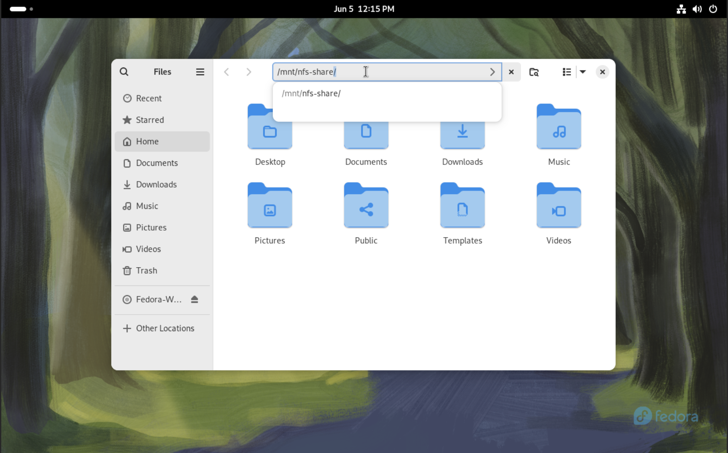Open the search magnifier in Files
Image resolution: width=728 pixels, height=453 pixels.
(124, 72)
